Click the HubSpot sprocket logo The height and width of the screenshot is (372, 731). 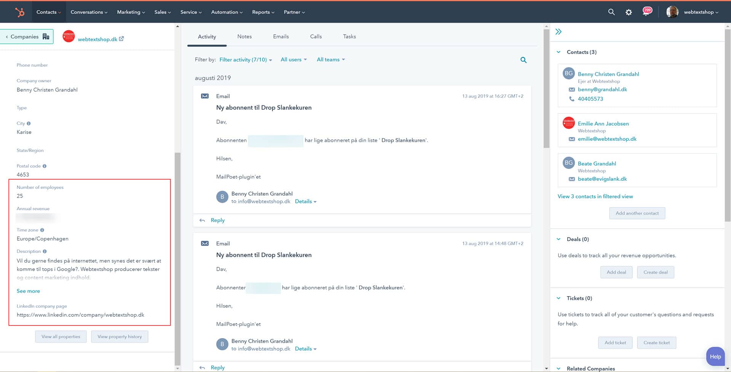coord(19,12)
